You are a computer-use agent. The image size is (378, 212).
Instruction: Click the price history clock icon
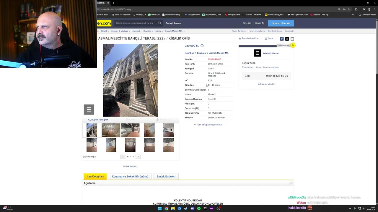pyautogui.click(x=202, y=46)
